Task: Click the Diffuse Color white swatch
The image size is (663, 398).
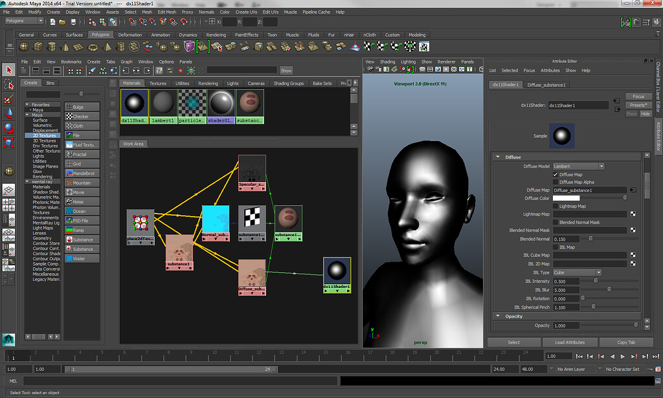Action: pyautogui.click(x=567, y=198)
